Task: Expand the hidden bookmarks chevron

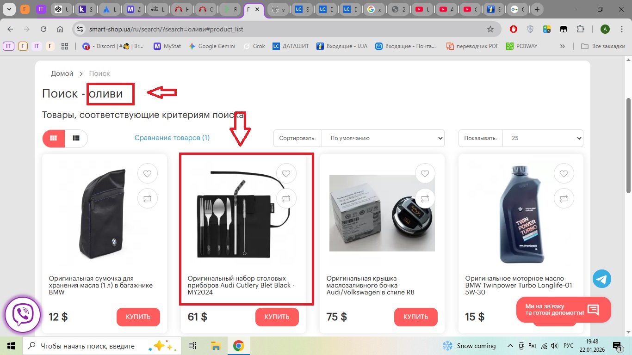Action: [563, 46]
